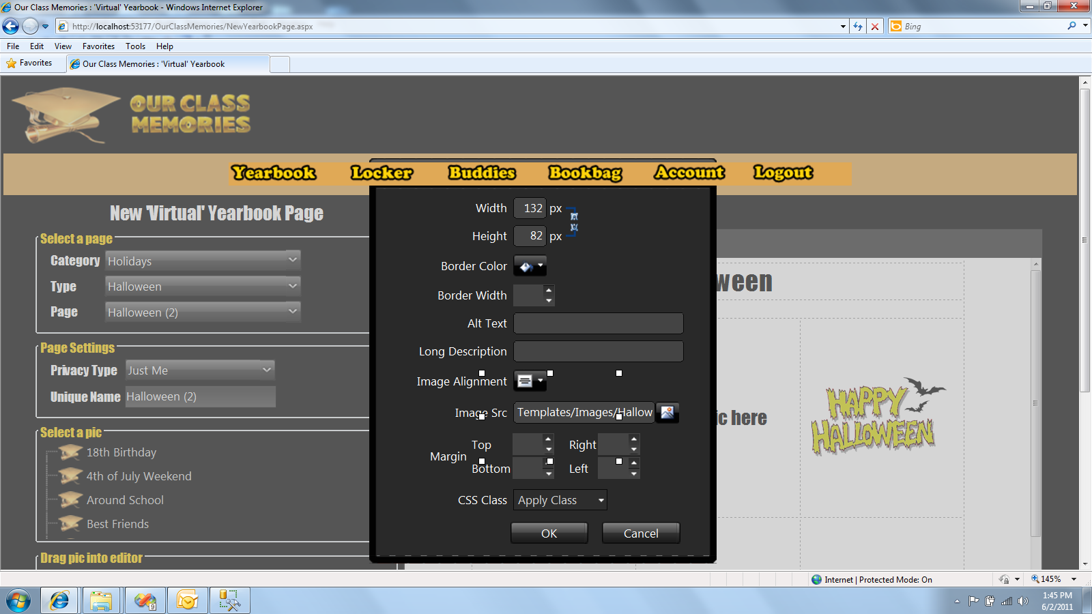Viewport: 1092px width, 614px height.
Task: Open the address bar history dropdown
Action: click(843, 27)
